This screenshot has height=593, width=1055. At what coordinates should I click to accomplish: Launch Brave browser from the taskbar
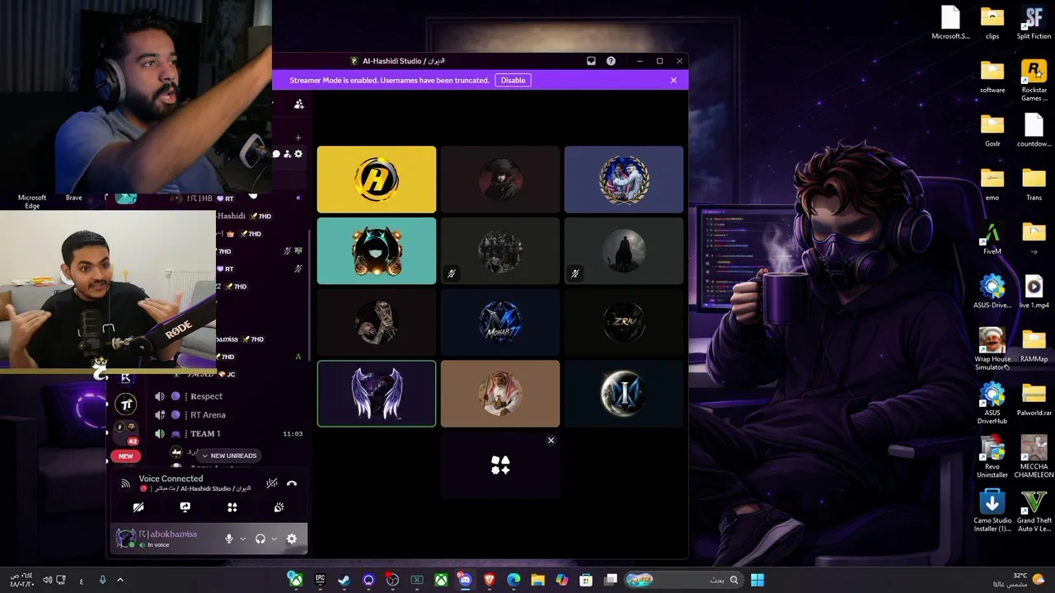[x=490, y=580]
